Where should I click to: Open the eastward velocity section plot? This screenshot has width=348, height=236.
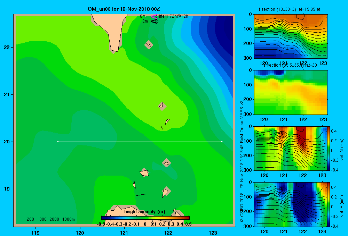pyautogui.click(x=291, y=204)
